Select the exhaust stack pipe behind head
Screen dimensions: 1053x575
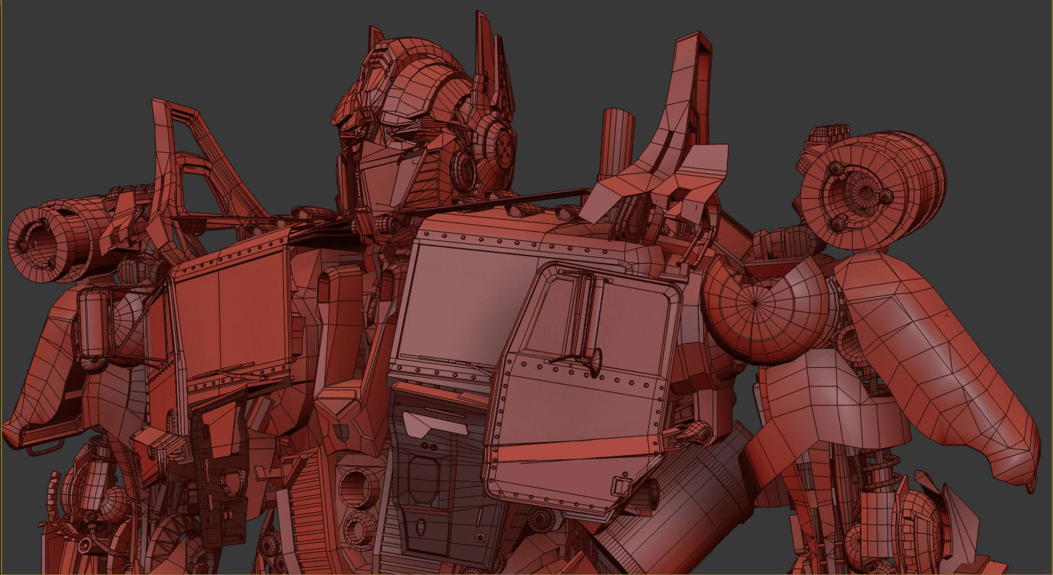pos(618,144)
